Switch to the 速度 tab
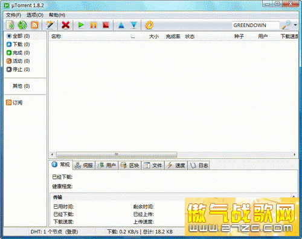This screenshot has width=302, height=239. point(176,166)
